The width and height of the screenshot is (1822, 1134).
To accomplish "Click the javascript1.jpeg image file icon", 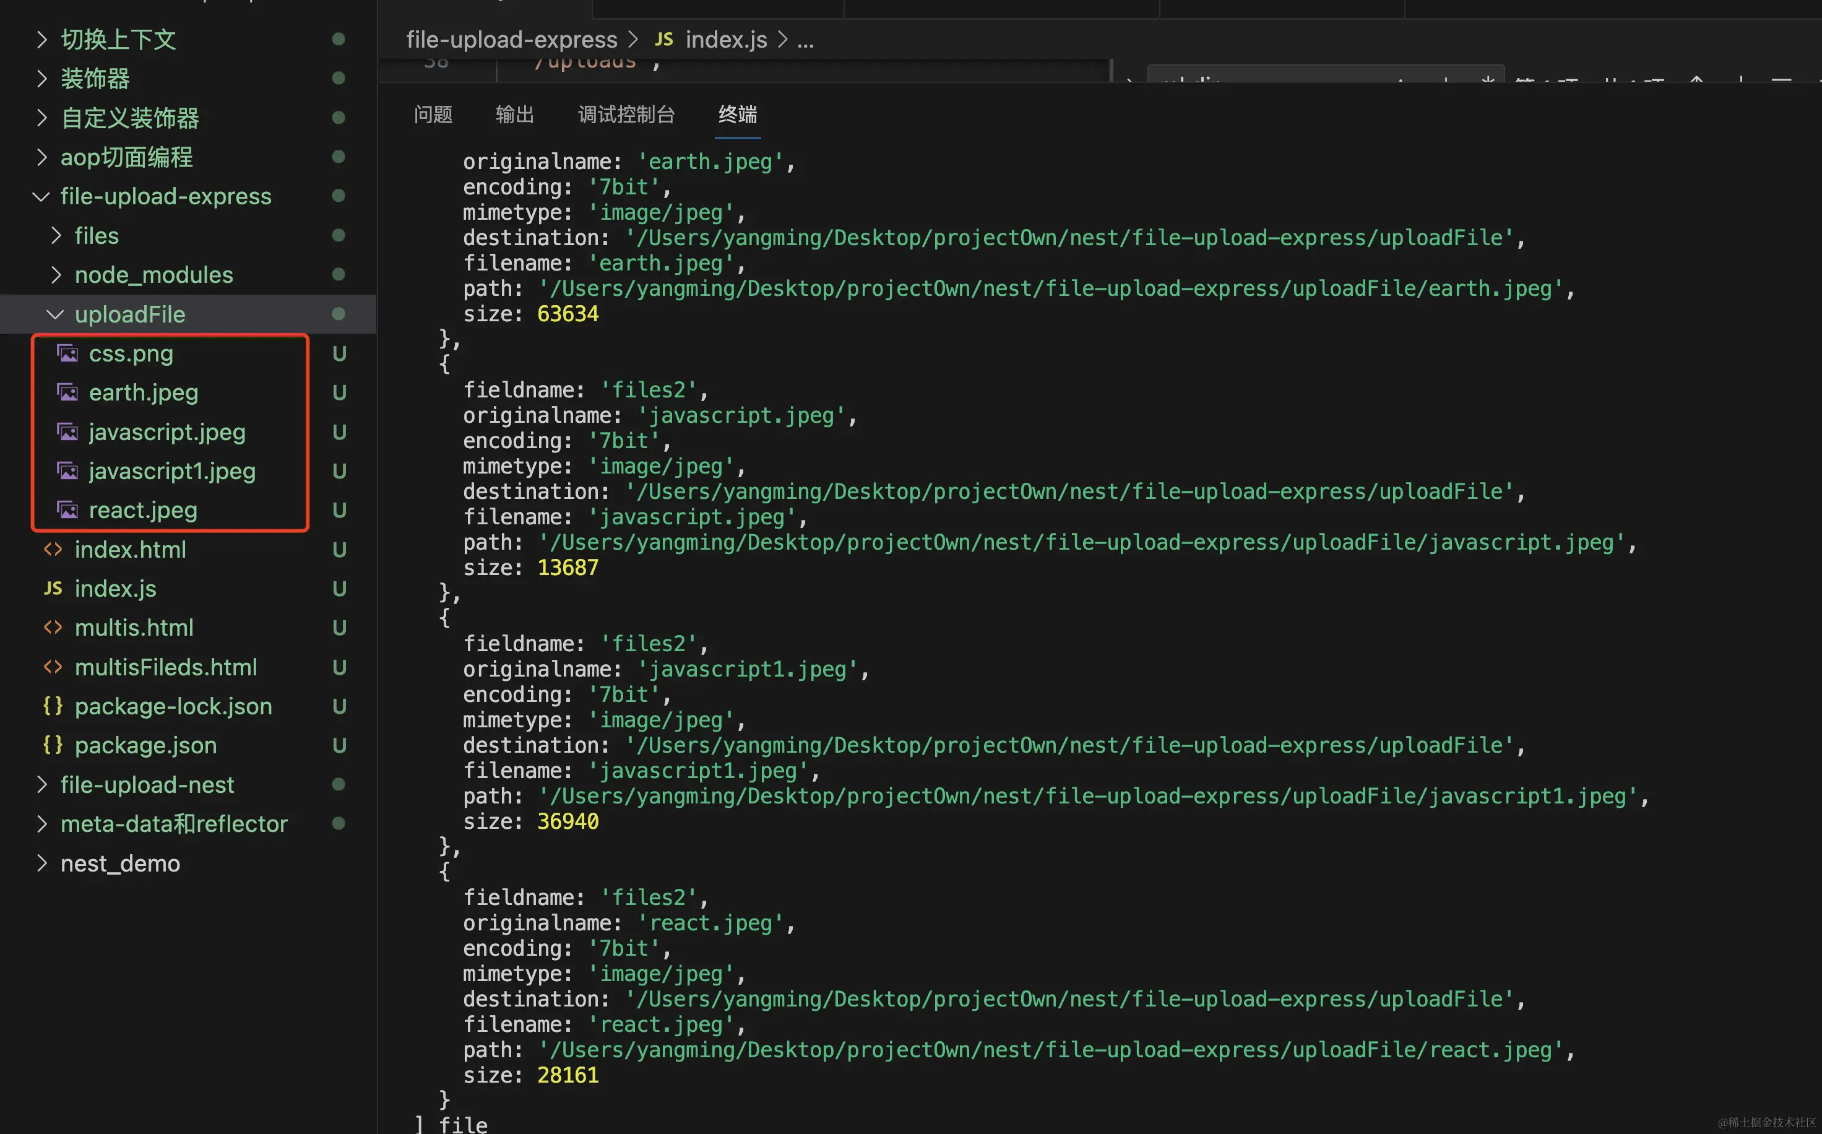I will 67,471.
